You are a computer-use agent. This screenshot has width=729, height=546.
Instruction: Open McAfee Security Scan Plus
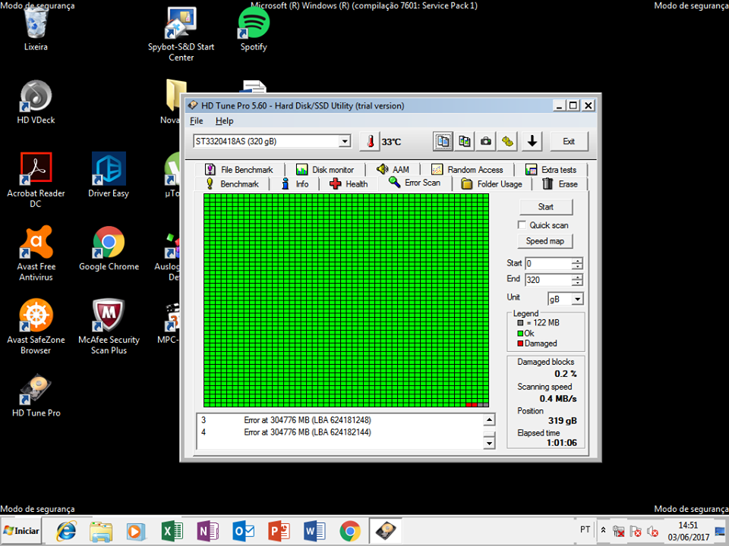point(109,327)
